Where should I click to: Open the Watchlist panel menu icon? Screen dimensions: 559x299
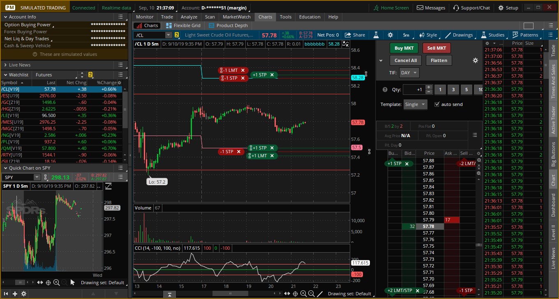[120, 75]
